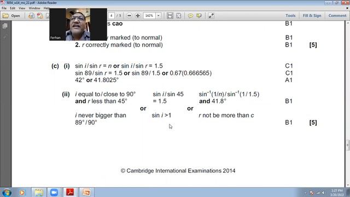Select the highlight text icon
This screenshot has height=197, width=350.
(199, 16)
